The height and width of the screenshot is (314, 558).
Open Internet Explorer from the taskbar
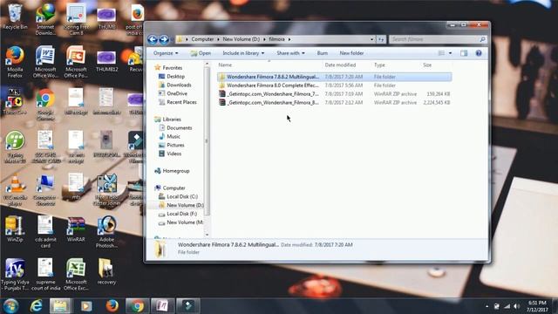pyautogui.click(x=36, y=306)
